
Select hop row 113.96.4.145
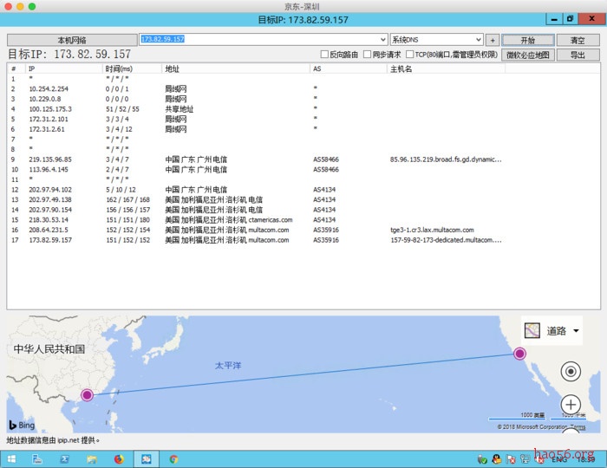[303, 169]
